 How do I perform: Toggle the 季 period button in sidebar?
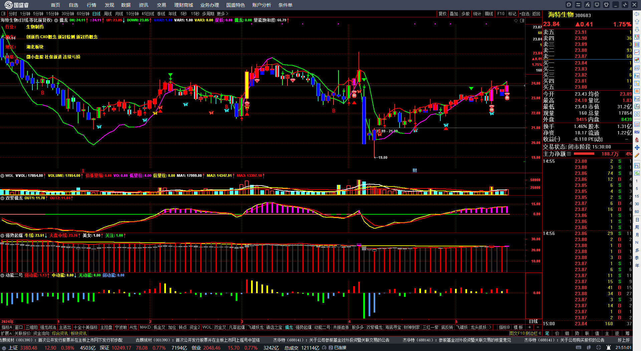(x=637, y=258)
